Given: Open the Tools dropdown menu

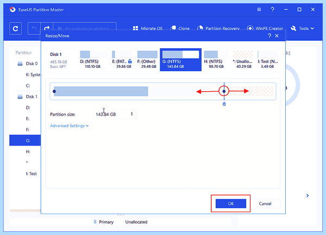Looking at the screenshot, I should click(x=303, y=28).
